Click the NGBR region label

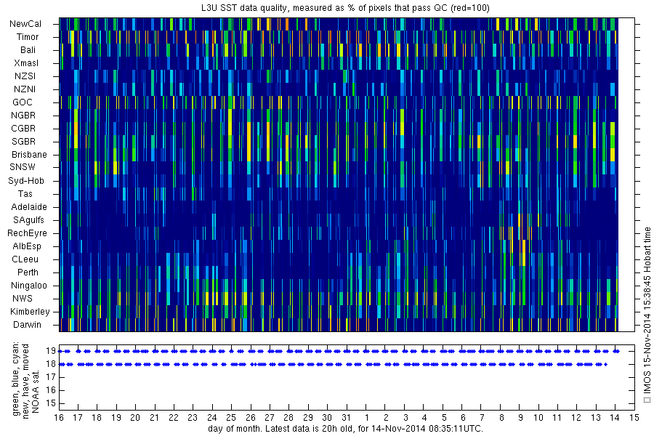tap(23, 115)
